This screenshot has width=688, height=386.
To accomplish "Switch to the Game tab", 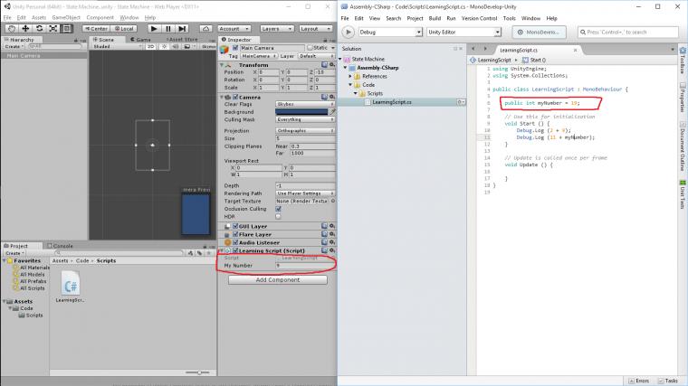I will [x=140, y=40].
